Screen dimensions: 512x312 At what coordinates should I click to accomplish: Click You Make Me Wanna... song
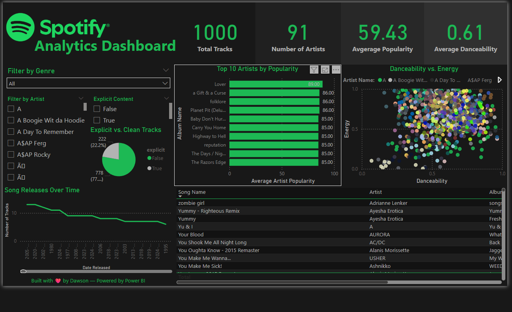205,258
